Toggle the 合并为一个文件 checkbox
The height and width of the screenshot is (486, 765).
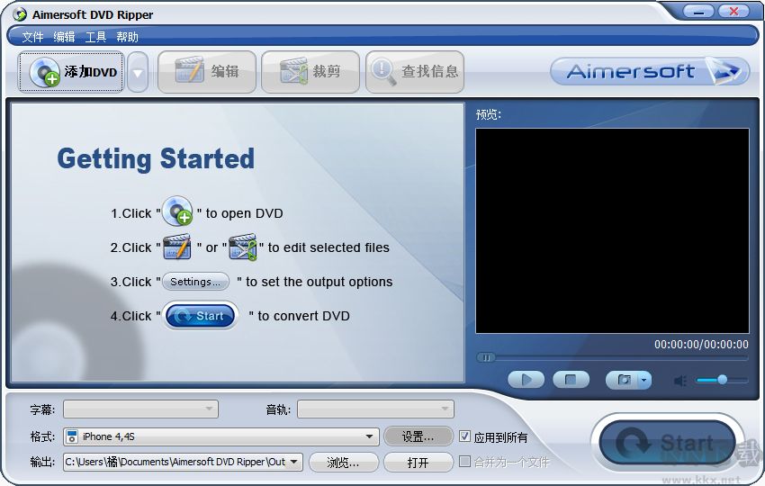(465, 461)
